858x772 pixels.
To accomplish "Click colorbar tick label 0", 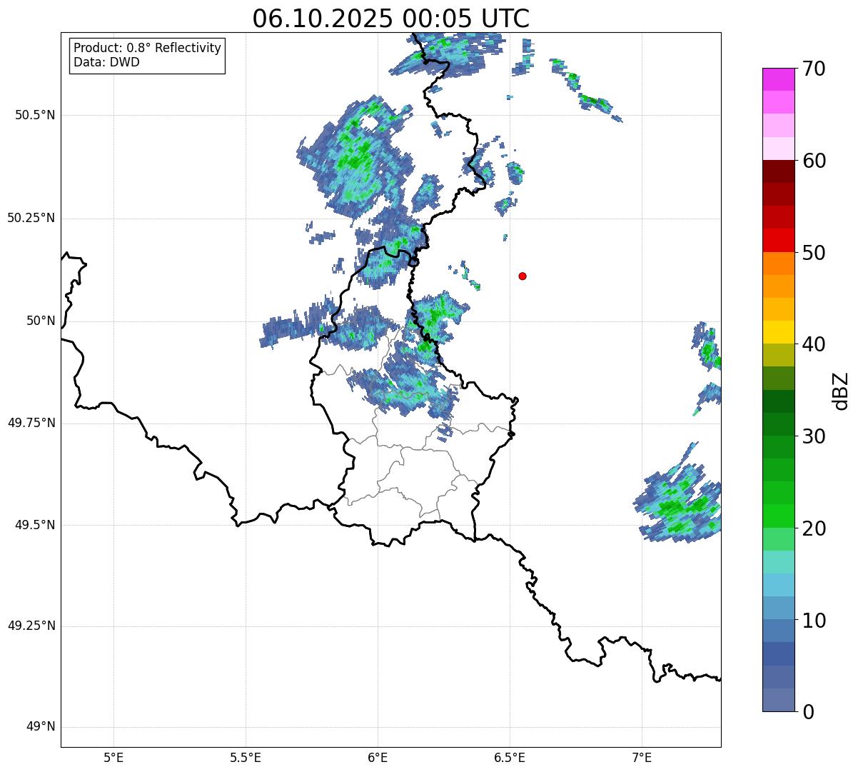I will [808, 712].
